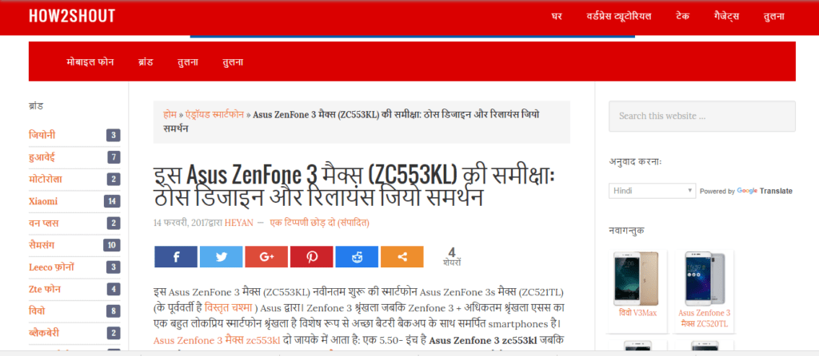The width and height of the screenshot is (819, 356).
Task: Open the गैजेट्स menu in header
Action: (726, 16)
